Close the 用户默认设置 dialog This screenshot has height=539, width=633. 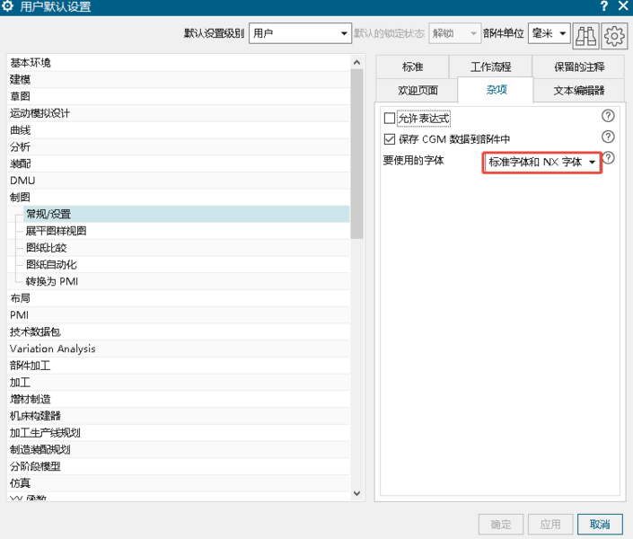[x=623, y=6]
